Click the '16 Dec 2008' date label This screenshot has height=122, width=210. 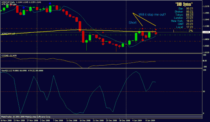85,120
